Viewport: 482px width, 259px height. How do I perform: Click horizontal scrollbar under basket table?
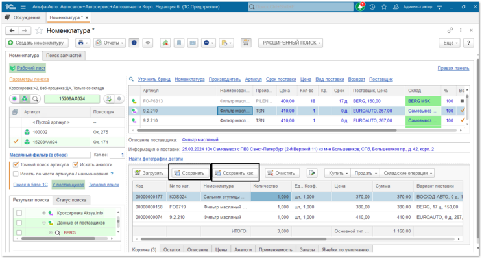pyautogui.click(x=234, y=239)
